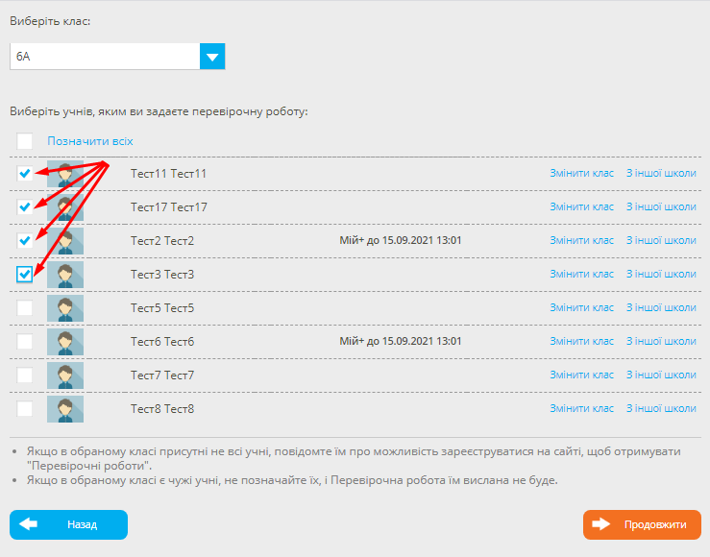Click the student name Тест2 Тест2

coord(162,241)
